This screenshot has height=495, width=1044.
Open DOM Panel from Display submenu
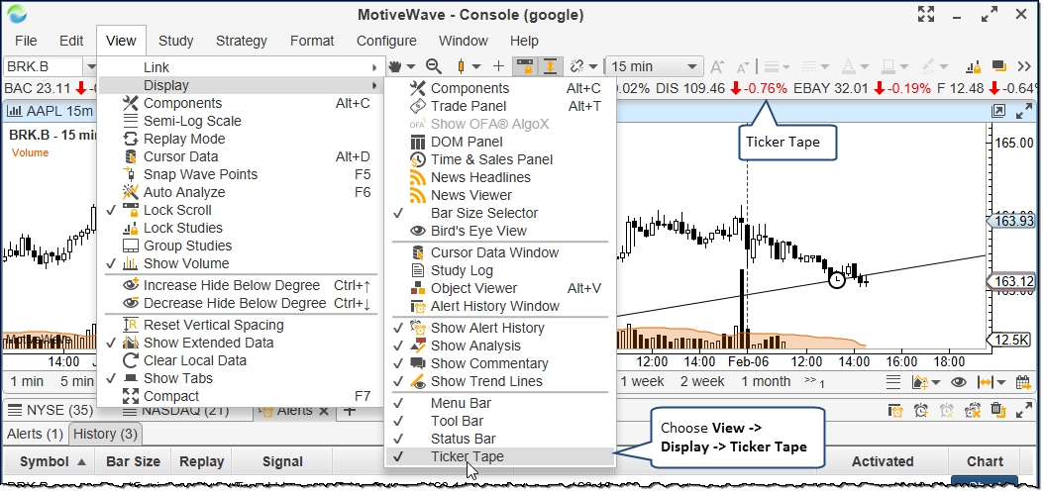click(x=468, y=142)
